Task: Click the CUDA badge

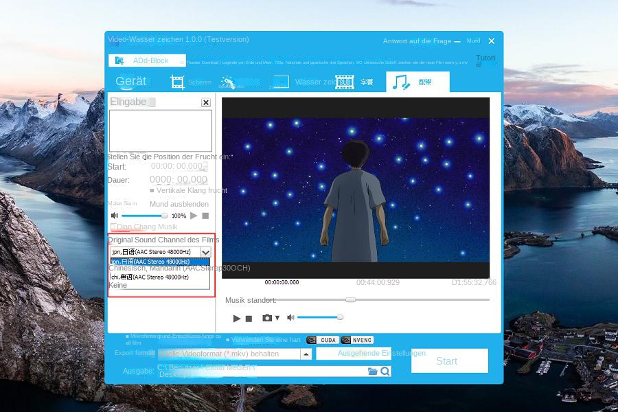Action: tap(323, 340)
